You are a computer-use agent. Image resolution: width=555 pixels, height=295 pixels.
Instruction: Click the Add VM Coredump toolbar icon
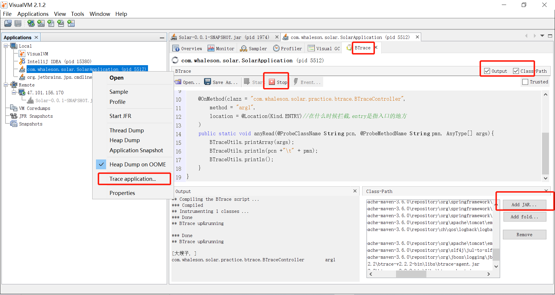51,23
